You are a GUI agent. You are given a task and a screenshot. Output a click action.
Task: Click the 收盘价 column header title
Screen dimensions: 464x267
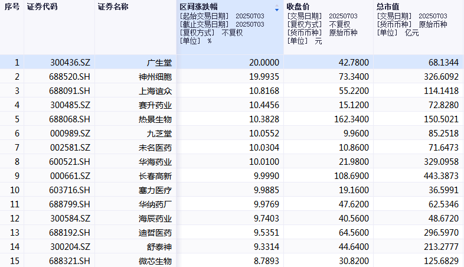299,7
